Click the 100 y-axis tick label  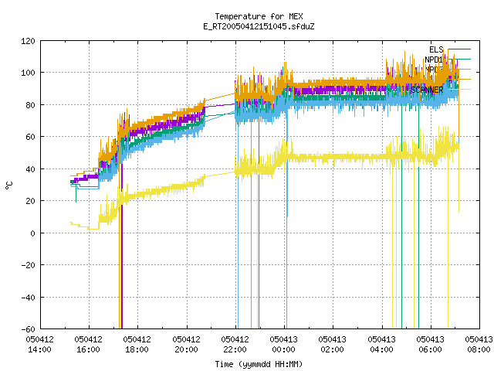coord(29,73)
